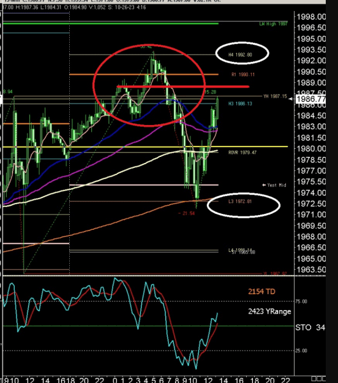Click the first small square box at bottom-right corner

point(313,379)
